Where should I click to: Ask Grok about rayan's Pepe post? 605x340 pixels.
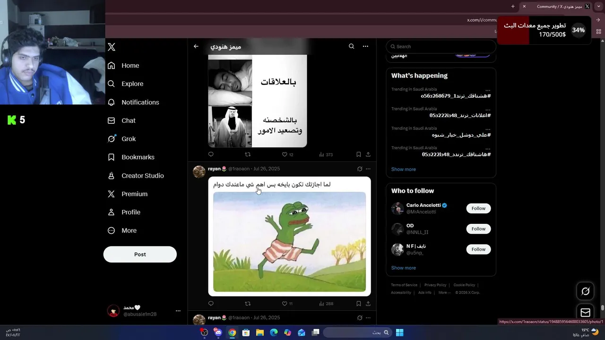(x=360, y=169)
